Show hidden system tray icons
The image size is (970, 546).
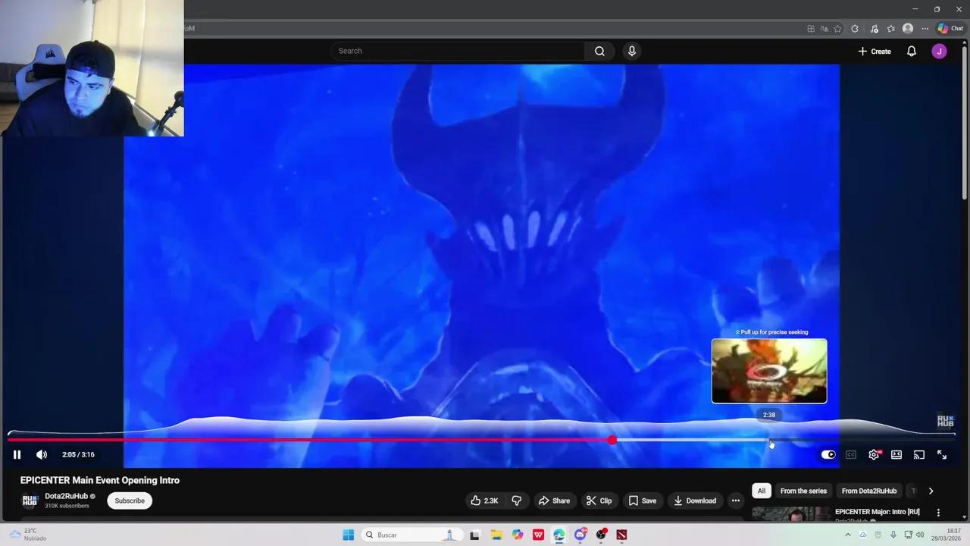click(x=847, y=535)
